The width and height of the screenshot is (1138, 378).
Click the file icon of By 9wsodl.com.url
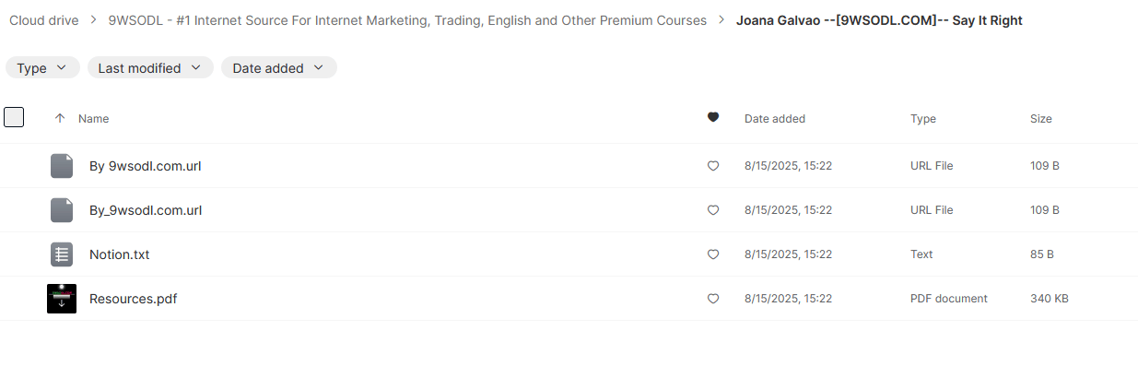(x=62, y=166)
